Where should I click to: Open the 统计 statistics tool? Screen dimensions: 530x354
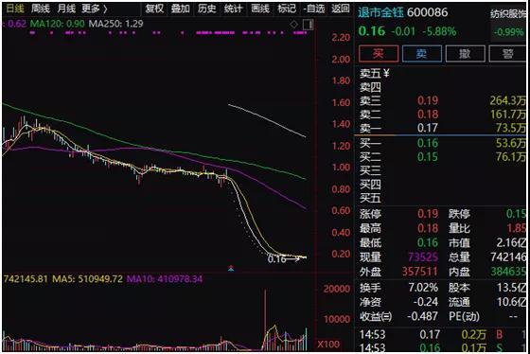tap(233, 9)
